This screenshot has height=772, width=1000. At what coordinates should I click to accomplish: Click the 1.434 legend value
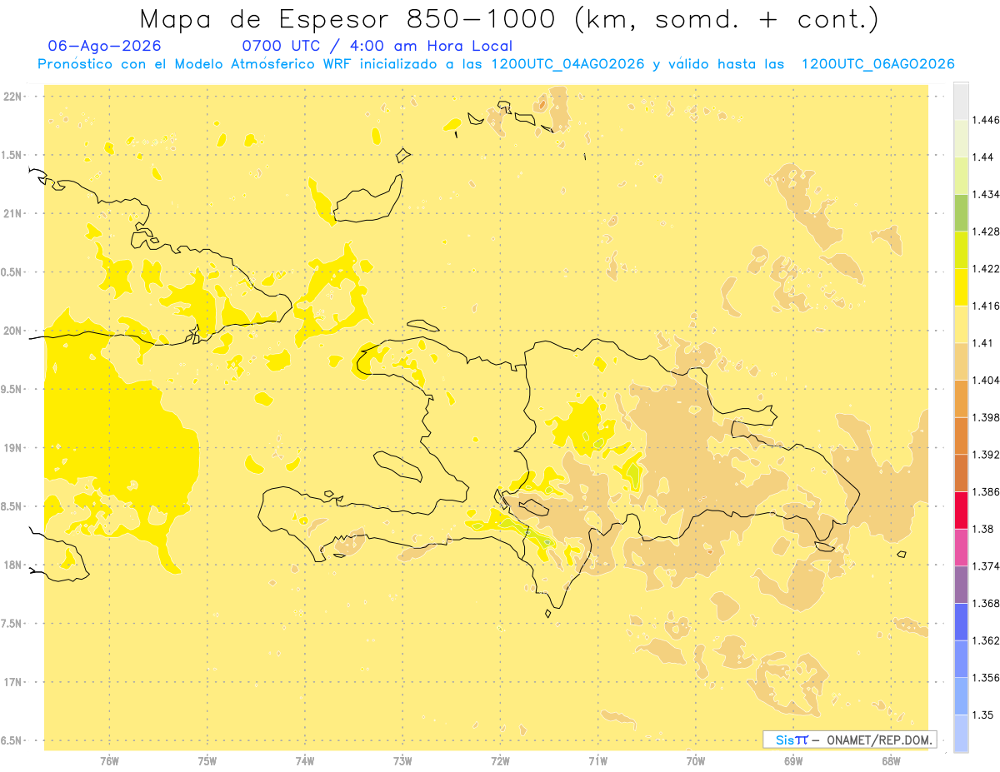986,194
